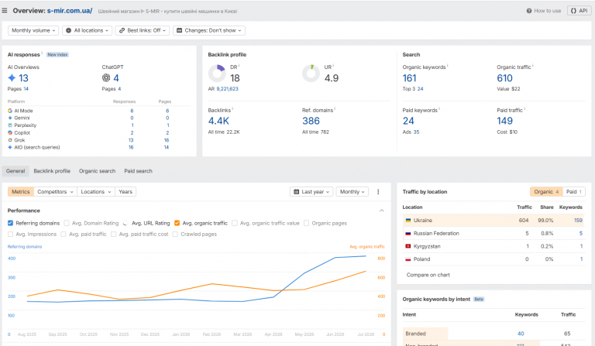Image resolution: width=595 pixels, height=346 pixels.
Task: Open the s-mir.com.ua/ domain link
Action: [70, 11]
